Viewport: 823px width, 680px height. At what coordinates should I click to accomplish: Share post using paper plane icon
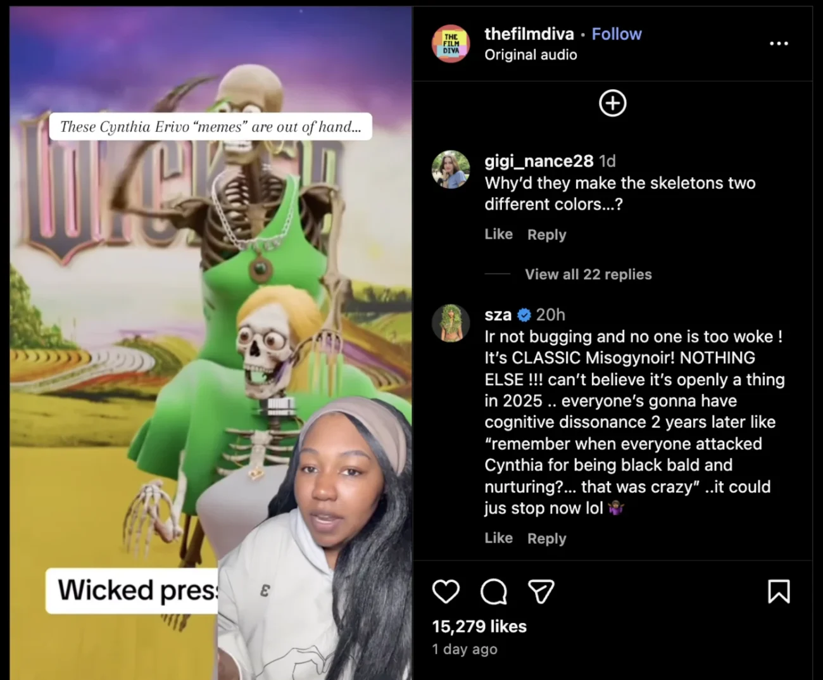click(541, 591)
